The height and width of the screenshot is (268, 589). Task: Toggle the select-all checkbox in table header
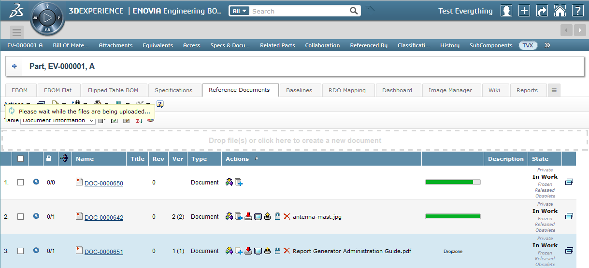[x=20, y=158]
